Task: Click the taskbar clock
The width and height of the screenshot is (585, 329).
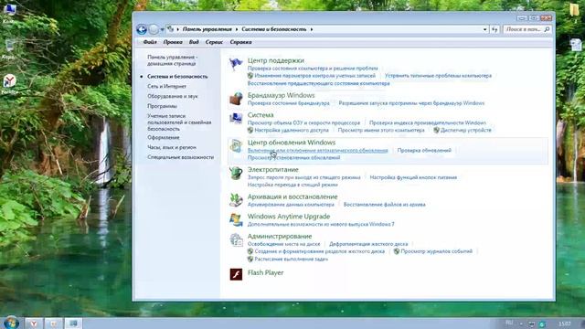Action: (565, 324)
